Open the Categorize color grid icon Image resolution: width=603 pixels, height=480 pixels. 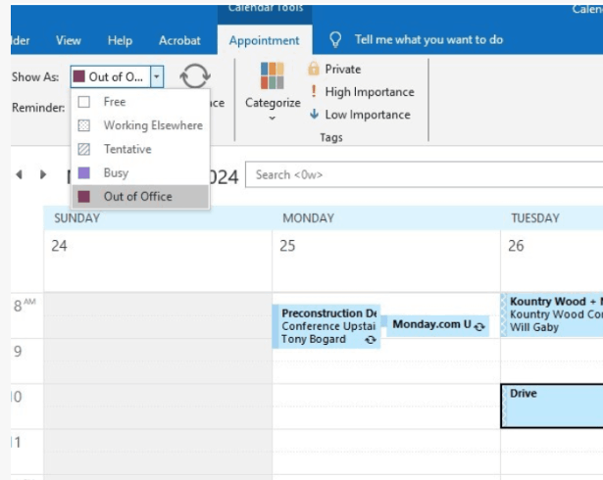(272, 75)
